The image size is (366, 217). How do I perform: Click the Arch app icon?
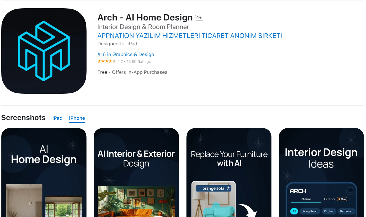(44, 51)
